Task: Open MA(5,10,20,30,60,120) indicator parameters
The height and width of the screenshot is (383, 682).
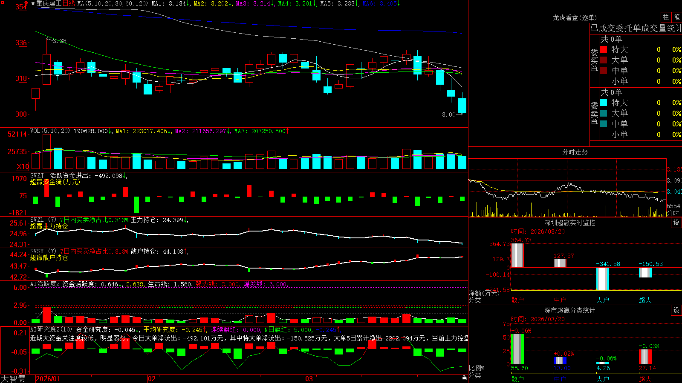Action: click(x=113, y=3)
